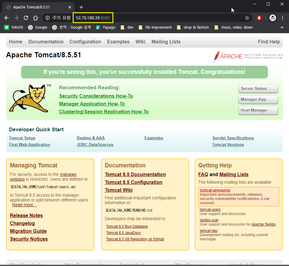Viewport: 289px width, 266px height.
Task: Click the Server Status button
Action: pos(258,89)
